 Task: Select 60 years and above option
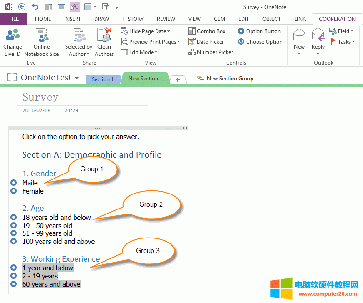click(x=14, y=284)
